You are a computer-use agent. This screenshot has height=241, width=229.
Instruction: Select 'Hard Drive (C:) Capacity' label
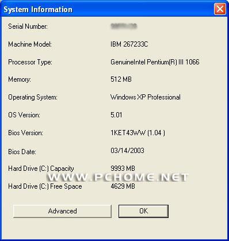click(x=41, y=169)
